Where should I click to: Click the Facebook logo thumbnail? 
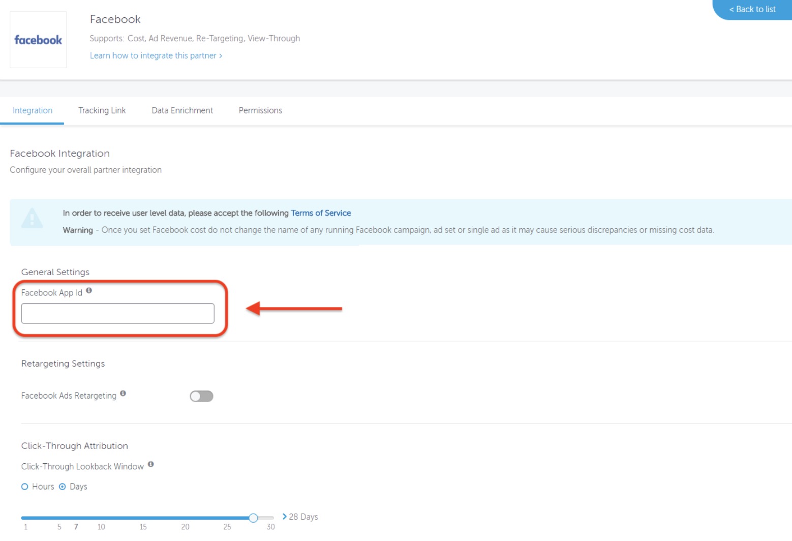click(x=38, y=40)
